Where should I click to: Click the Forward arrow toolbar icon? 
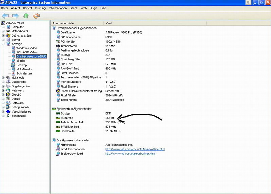click(16, 16)
